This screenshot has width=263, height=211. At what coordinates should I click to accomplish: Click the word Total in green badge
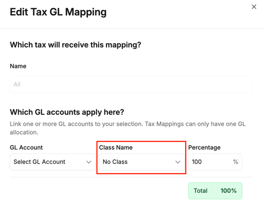pyautogui.click(x=200, y=191)
